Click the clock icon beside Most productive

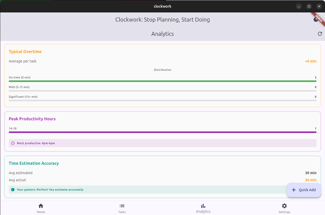click(13, 143)
